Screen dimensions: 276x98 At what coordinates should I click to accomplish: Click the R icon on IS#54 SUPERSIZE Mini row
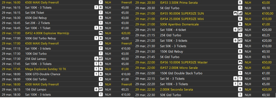point(240,19)
